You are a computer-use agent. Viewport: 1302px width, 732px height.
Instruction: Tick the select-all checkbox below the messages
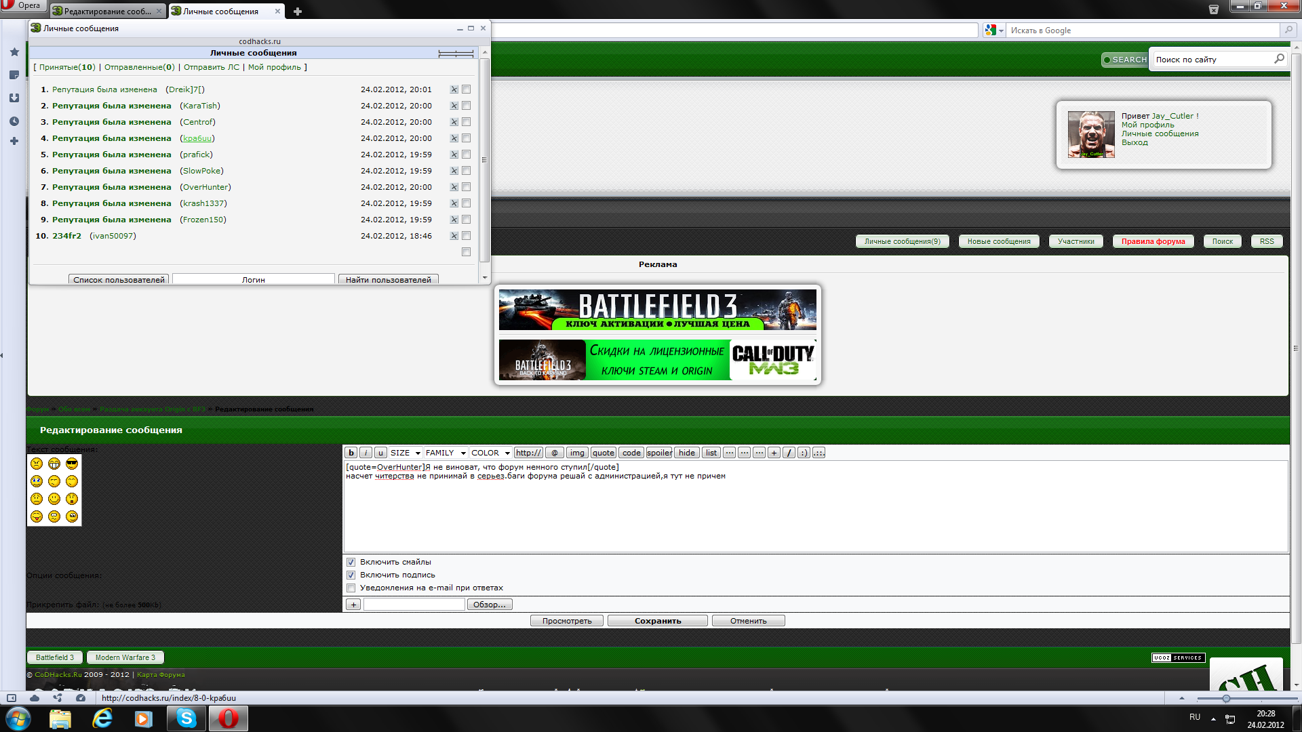pyautogui.click(x=467, y=252)
